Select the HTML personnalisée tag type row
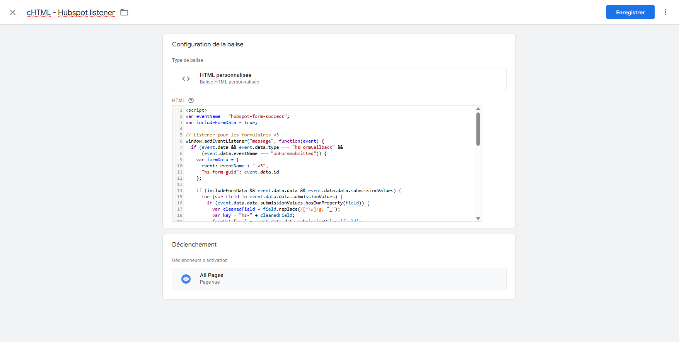 (x=339, y=79)
